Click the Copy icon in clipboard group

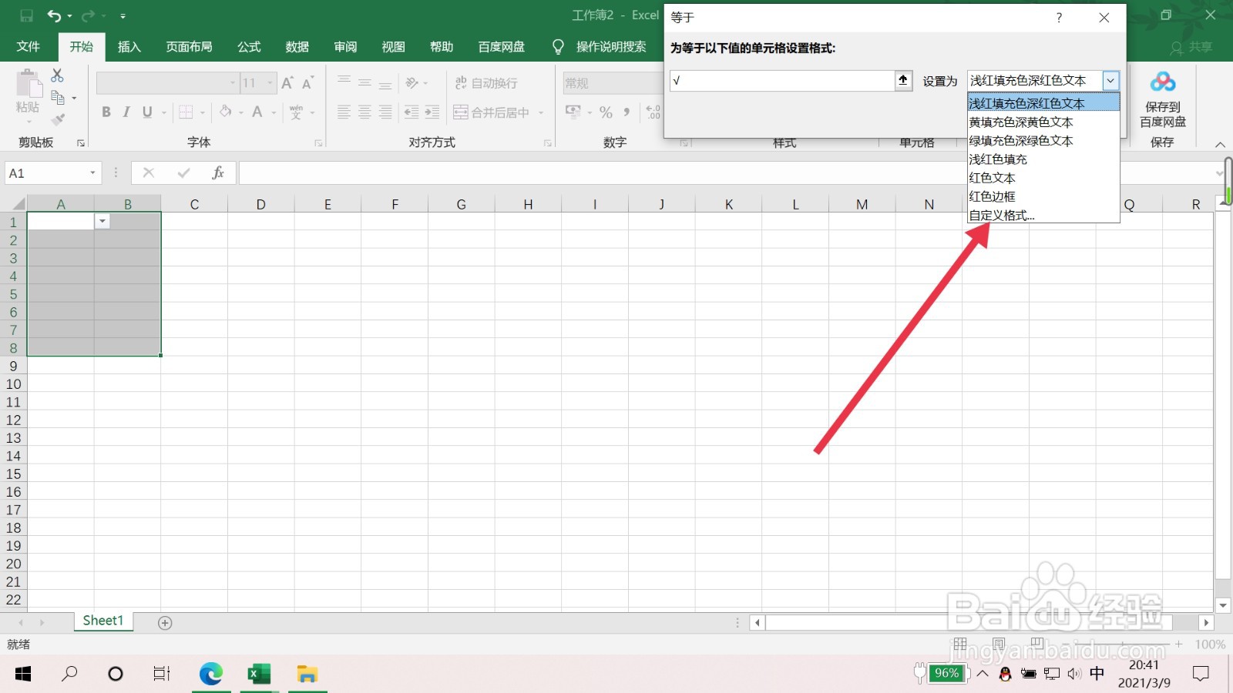pyautogui.click(x=58, y=97)
